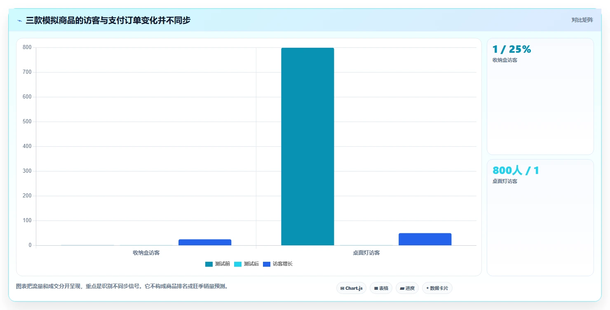
Task: Click the 收纳盒访客 x-axis label
Action: (146, 253)
